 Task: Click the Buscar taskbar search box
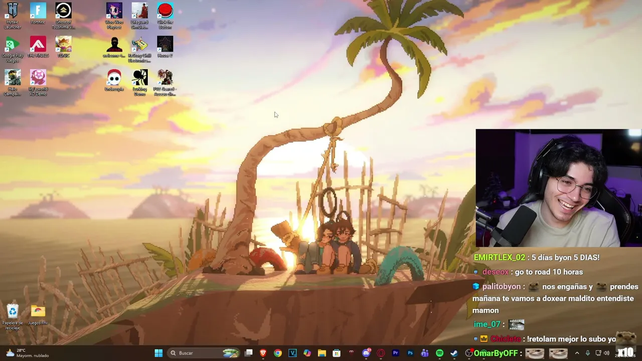204,353
